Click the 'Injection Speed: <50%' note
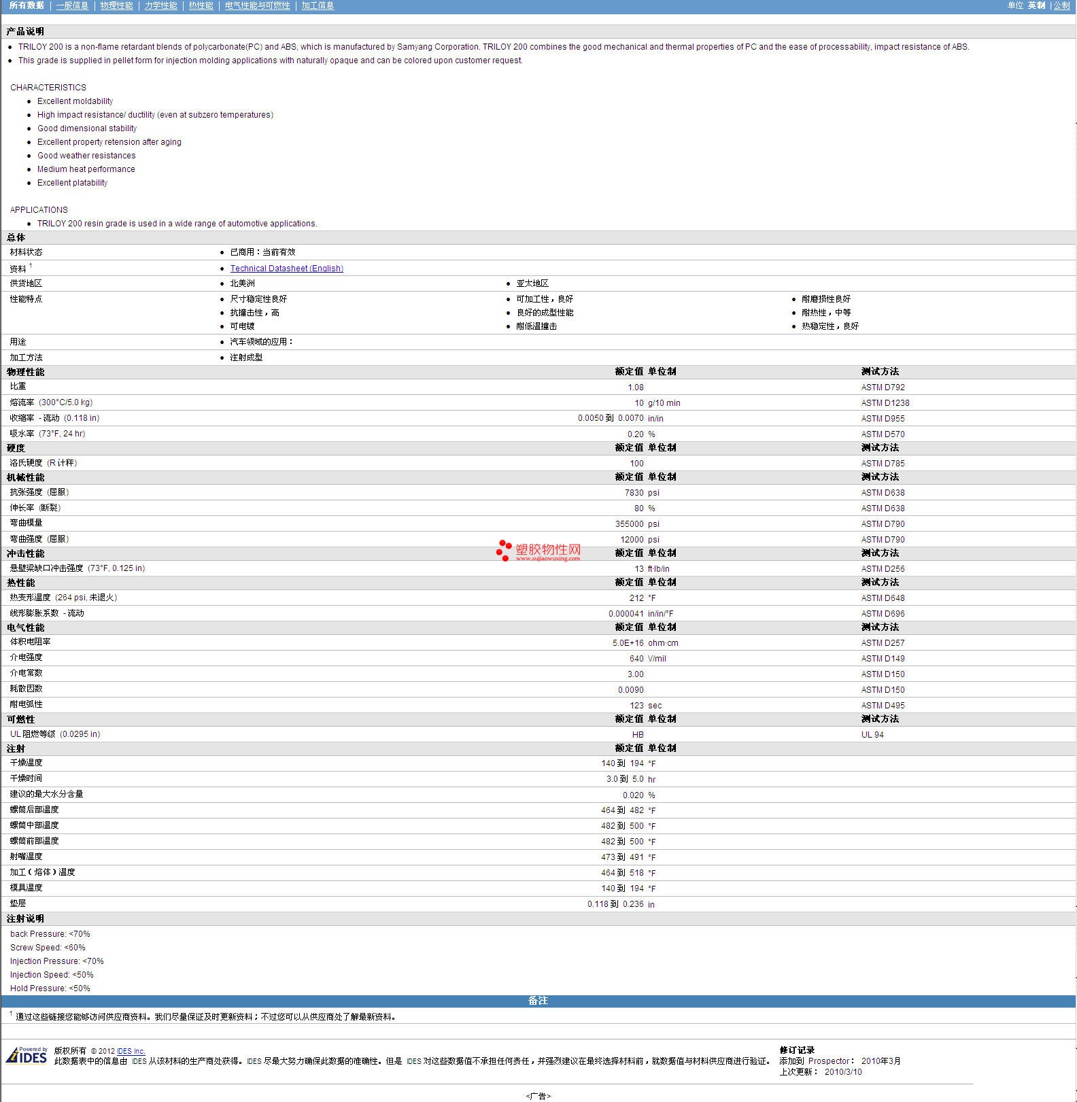This screenshot has height=1102, width=1077. point(52,975)
